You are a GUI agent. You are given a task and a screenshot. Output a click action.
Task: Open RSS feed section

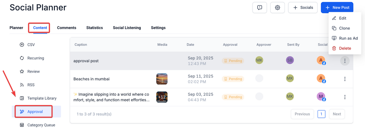pos(31,85)
